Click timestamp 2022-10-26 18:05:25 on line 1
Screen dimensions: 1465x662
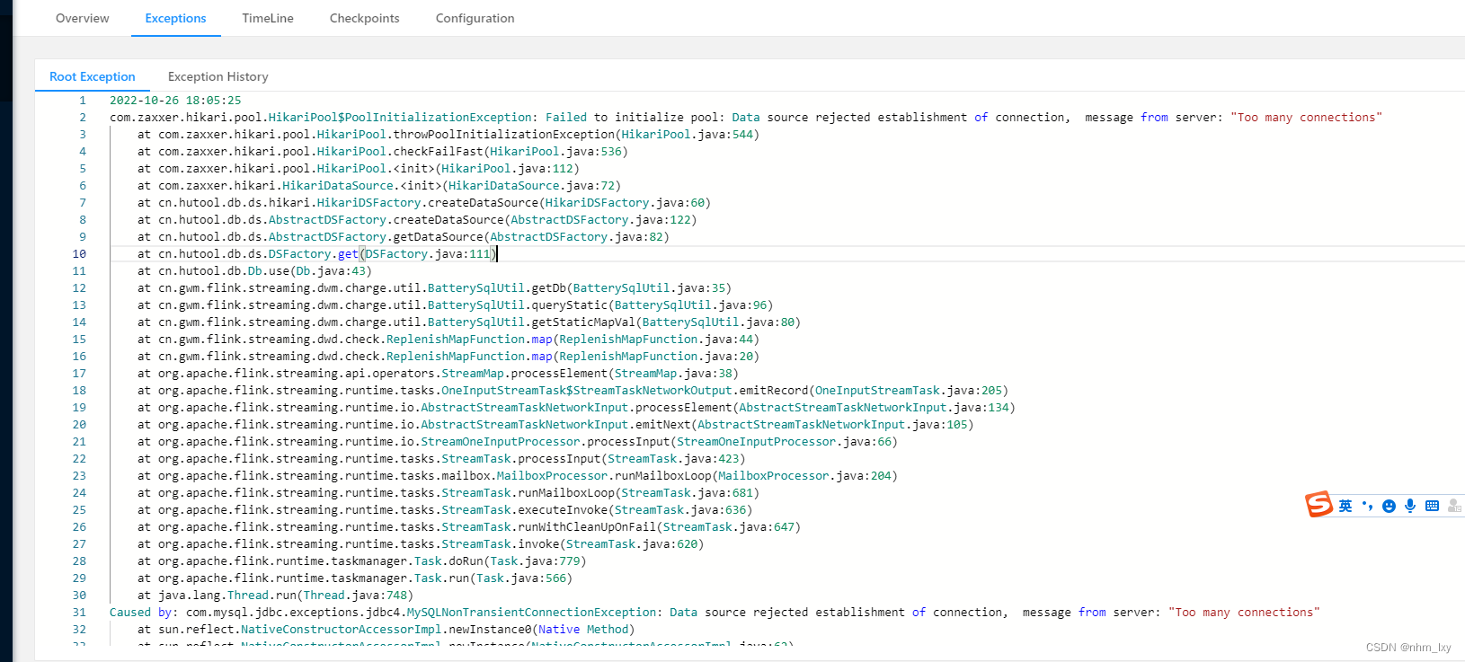pos(175,101)
